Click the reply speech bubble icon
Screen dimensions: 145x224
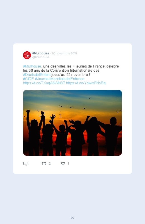[x=25, y=164]
